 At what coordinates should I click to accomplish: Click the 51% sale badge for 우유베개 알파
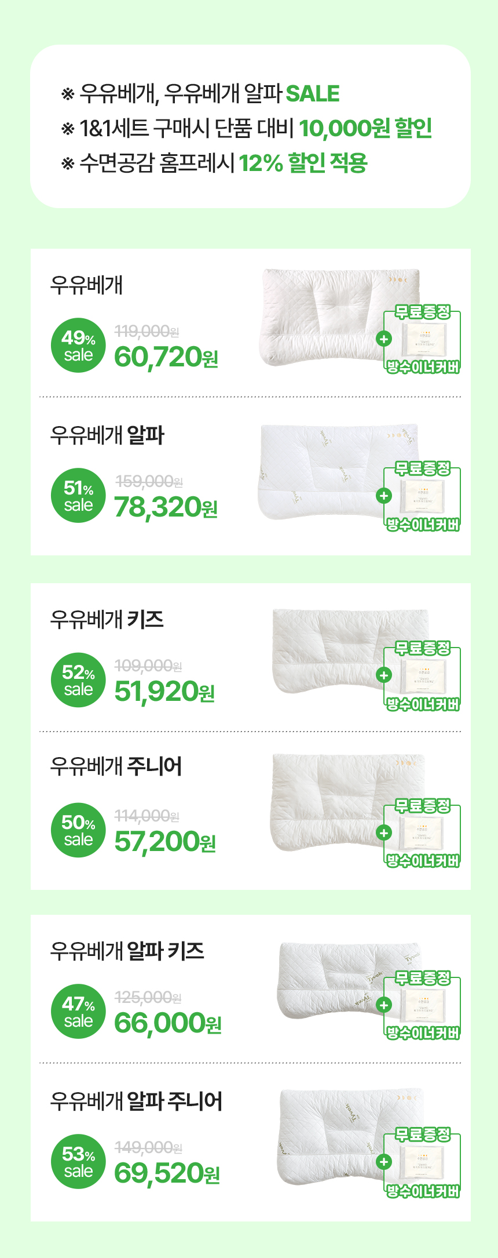[x=78, y=496]
